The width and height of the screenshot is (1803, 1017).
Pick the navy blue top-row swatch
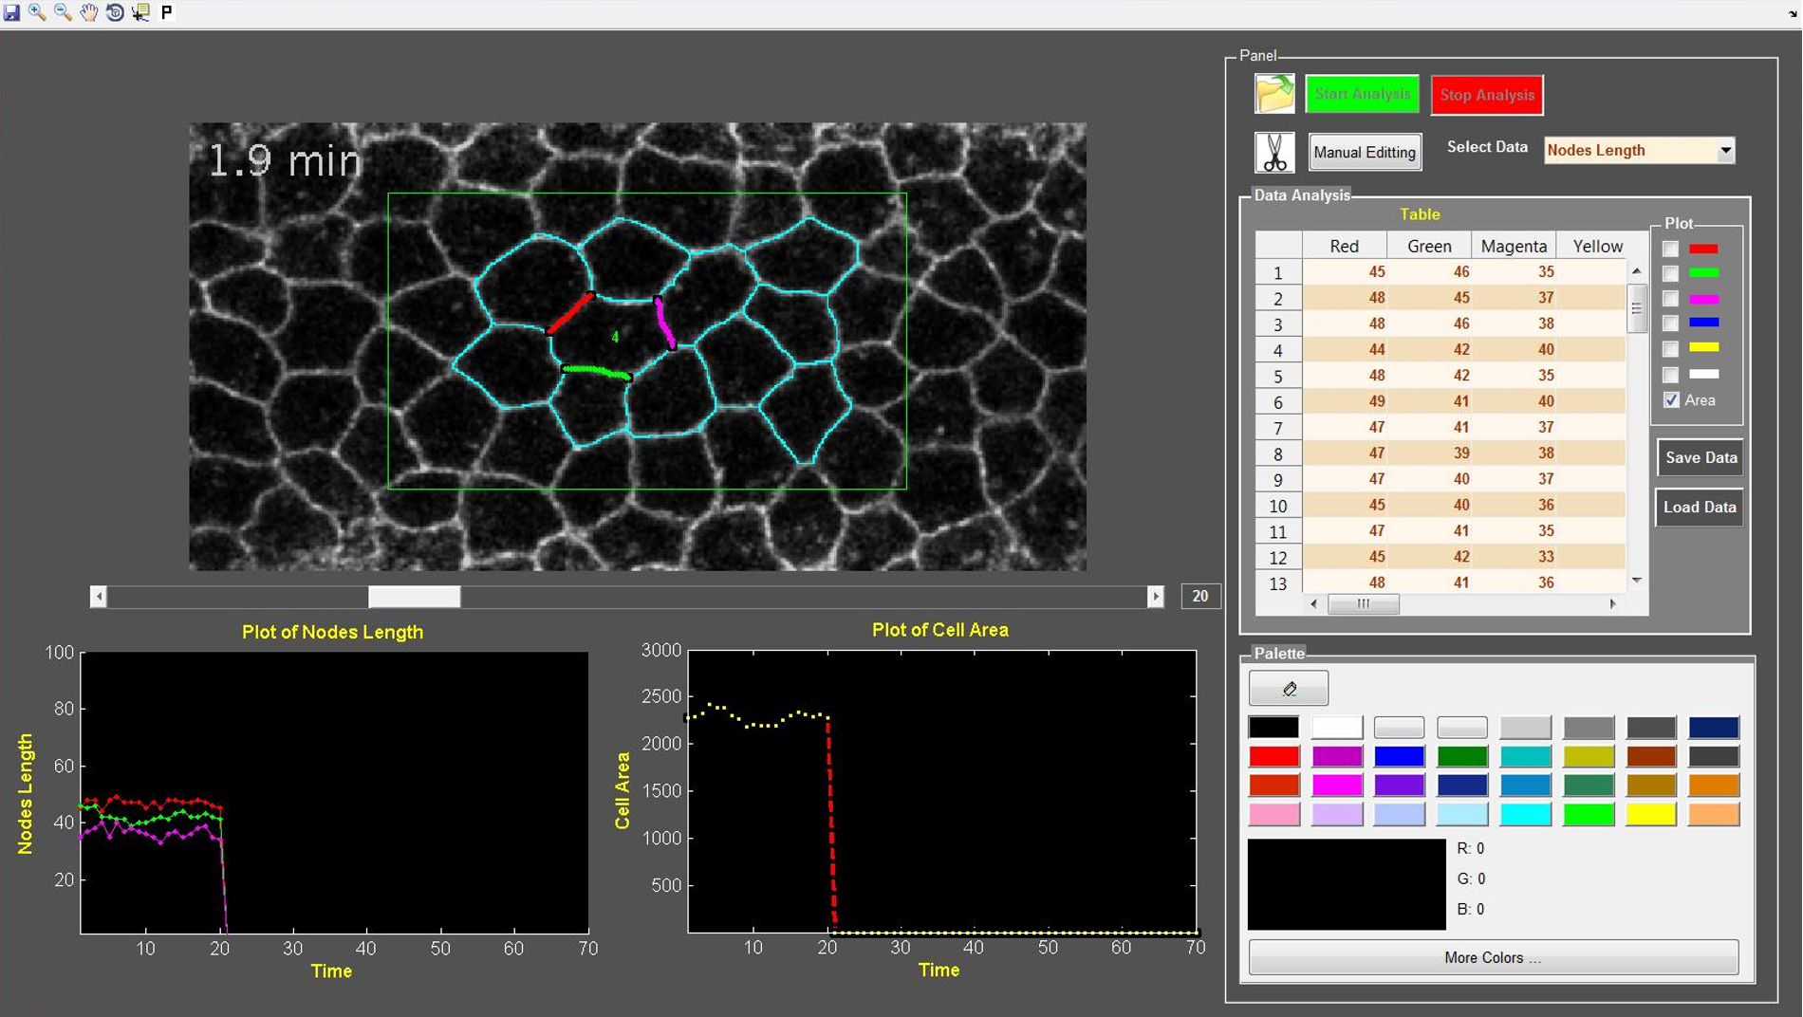click(1714, 728)
